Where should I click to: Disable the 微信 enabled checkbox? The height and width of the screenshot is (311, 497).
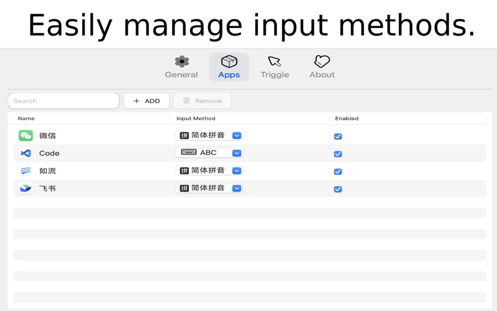click(x=338, y=136)
